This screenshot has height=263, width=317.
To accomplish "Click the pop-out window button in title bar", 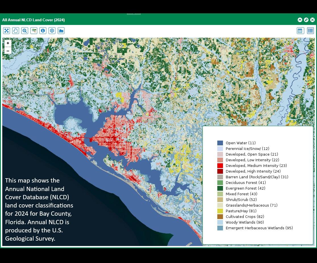I will (x=306, y=20).
